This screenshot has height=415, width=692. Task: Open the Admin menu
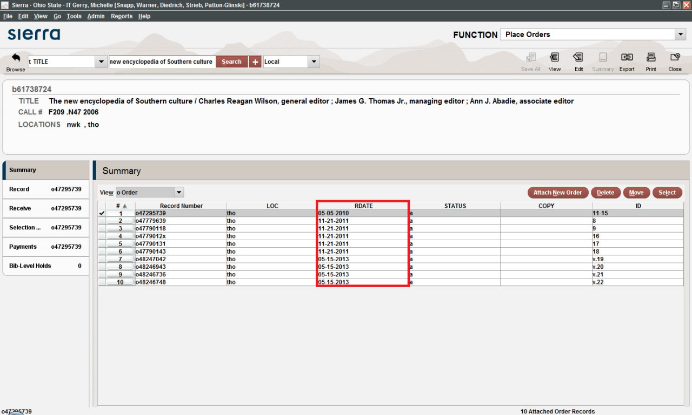coord(96,16)
